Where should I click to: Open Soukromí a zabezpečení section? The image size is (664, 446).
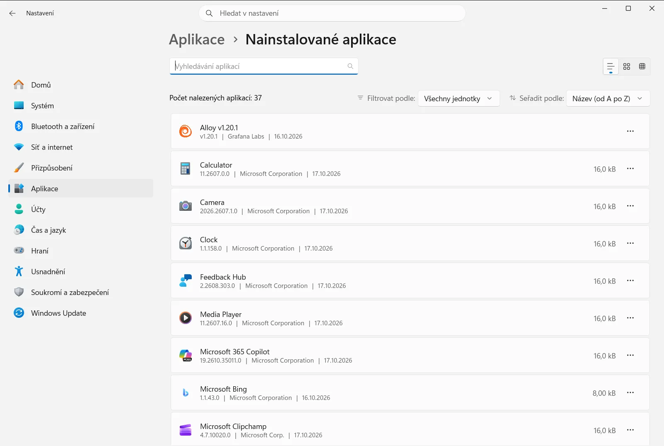tap(81, 292)
